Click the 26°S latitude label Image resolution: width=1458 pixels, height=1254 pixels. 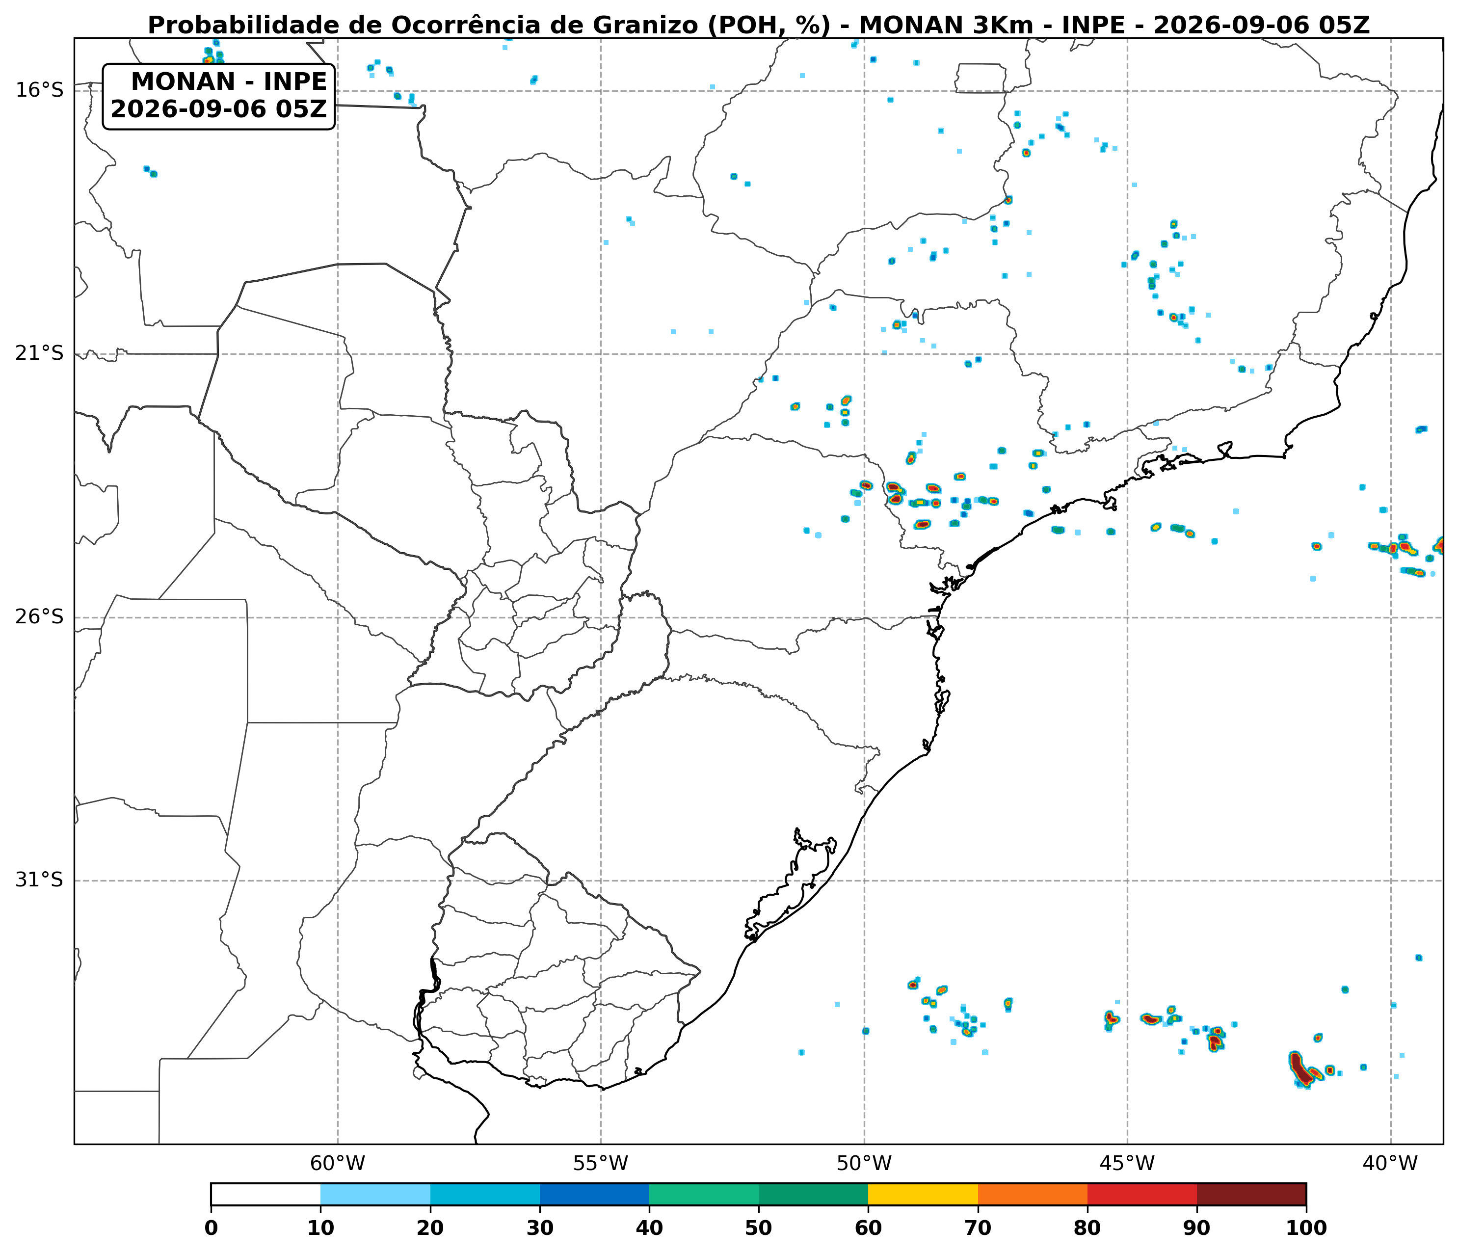coord(39,617)
